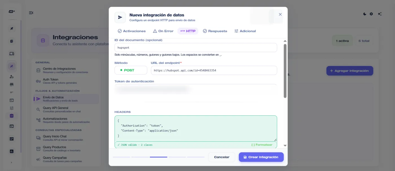Click the user settings icon in left rail
The width and height of the screenshot is (395, 171).
(x=12, y=77)
